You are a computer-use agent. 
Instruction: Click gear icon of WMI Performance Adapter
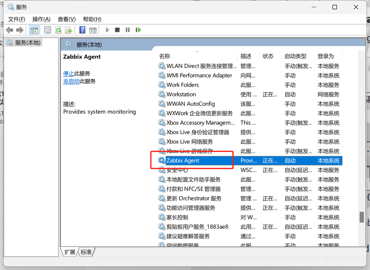[x=162, y=76]
